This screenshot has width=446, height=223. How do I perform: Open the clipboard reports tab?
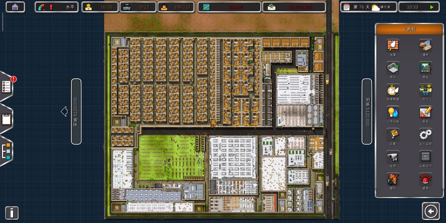(x=6, y=119)
